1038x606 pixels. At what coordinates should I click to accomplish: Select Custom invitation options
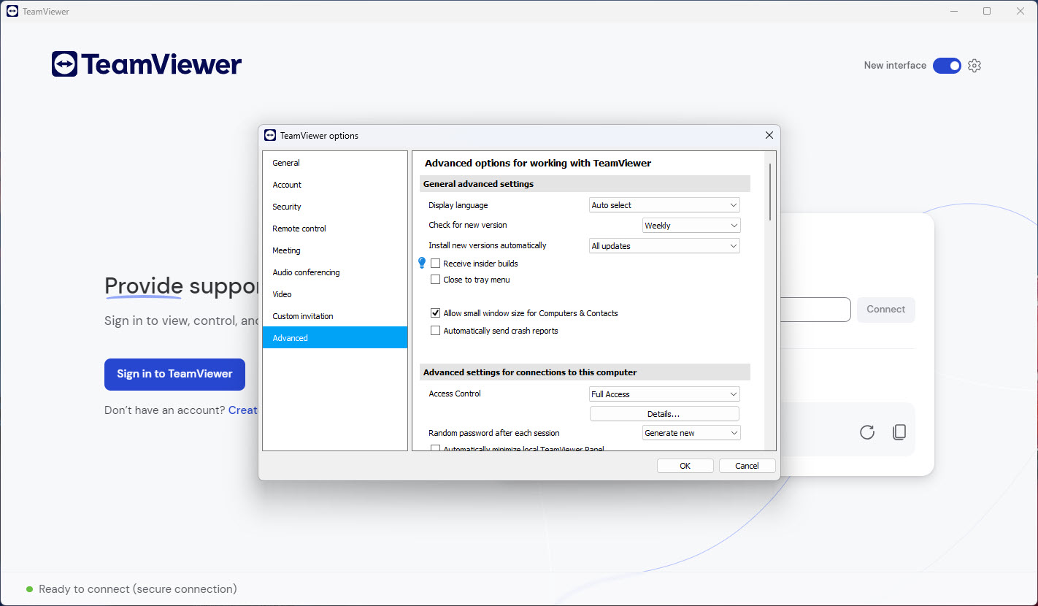coord(335,316)
